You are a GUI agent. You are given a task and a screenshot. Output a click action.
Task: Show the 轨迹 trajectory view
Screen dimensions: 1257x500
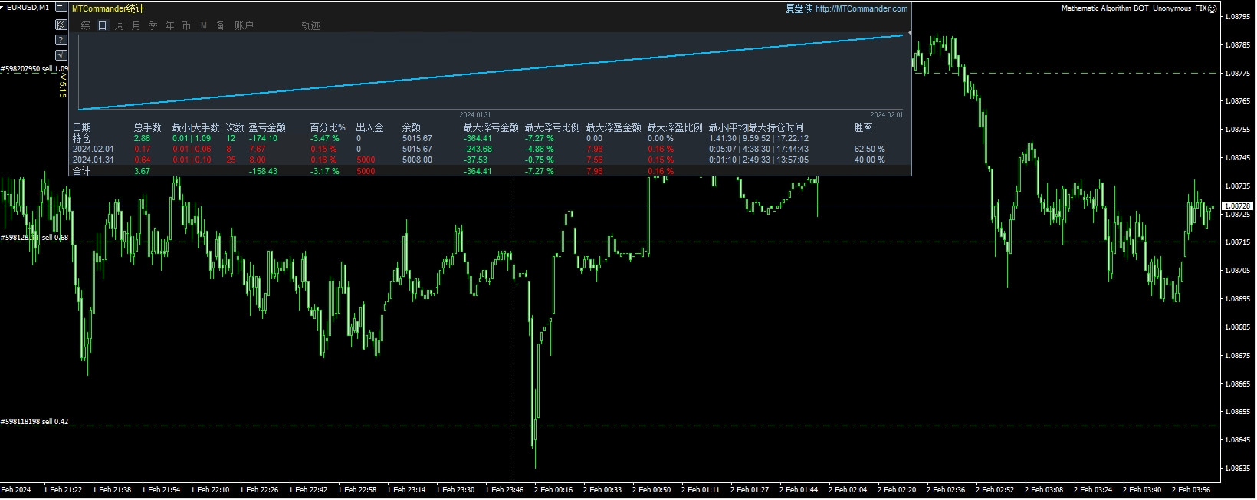pos(310,25)
